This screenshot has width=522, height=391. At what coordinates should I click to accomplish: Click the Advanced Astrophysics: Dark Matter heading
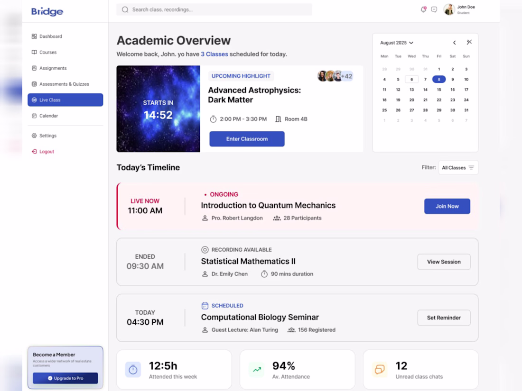[x=254, y=95]
